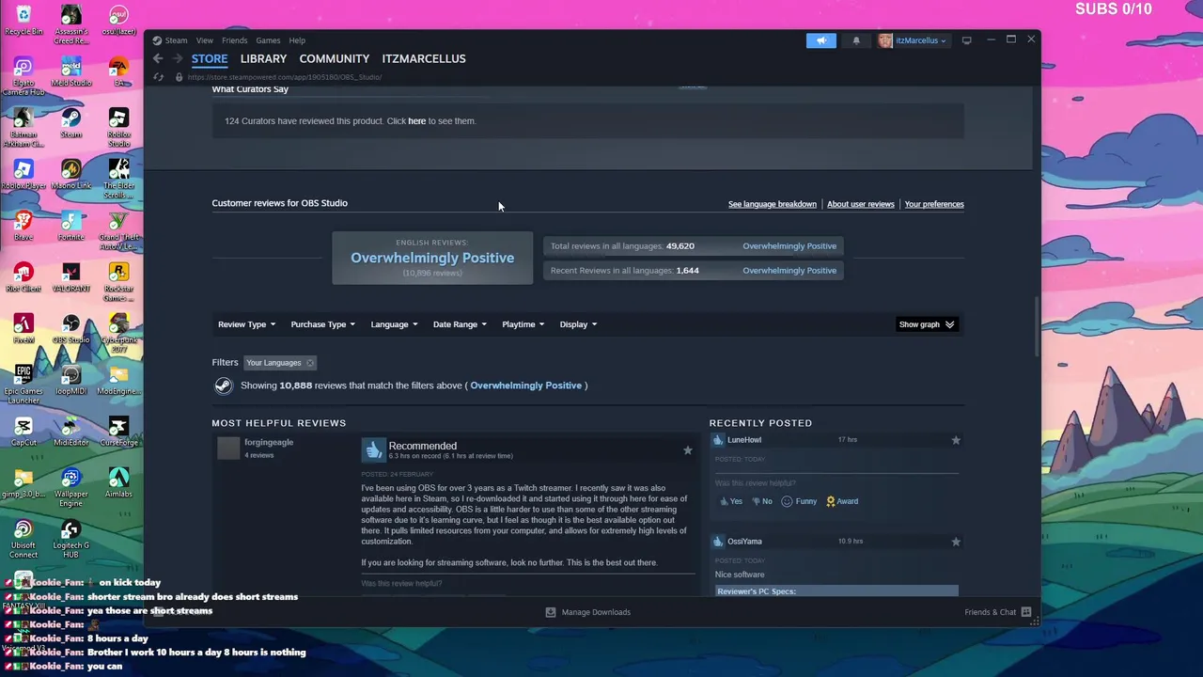Give an Award to LuneHowl review

click(x=842, y=501)
